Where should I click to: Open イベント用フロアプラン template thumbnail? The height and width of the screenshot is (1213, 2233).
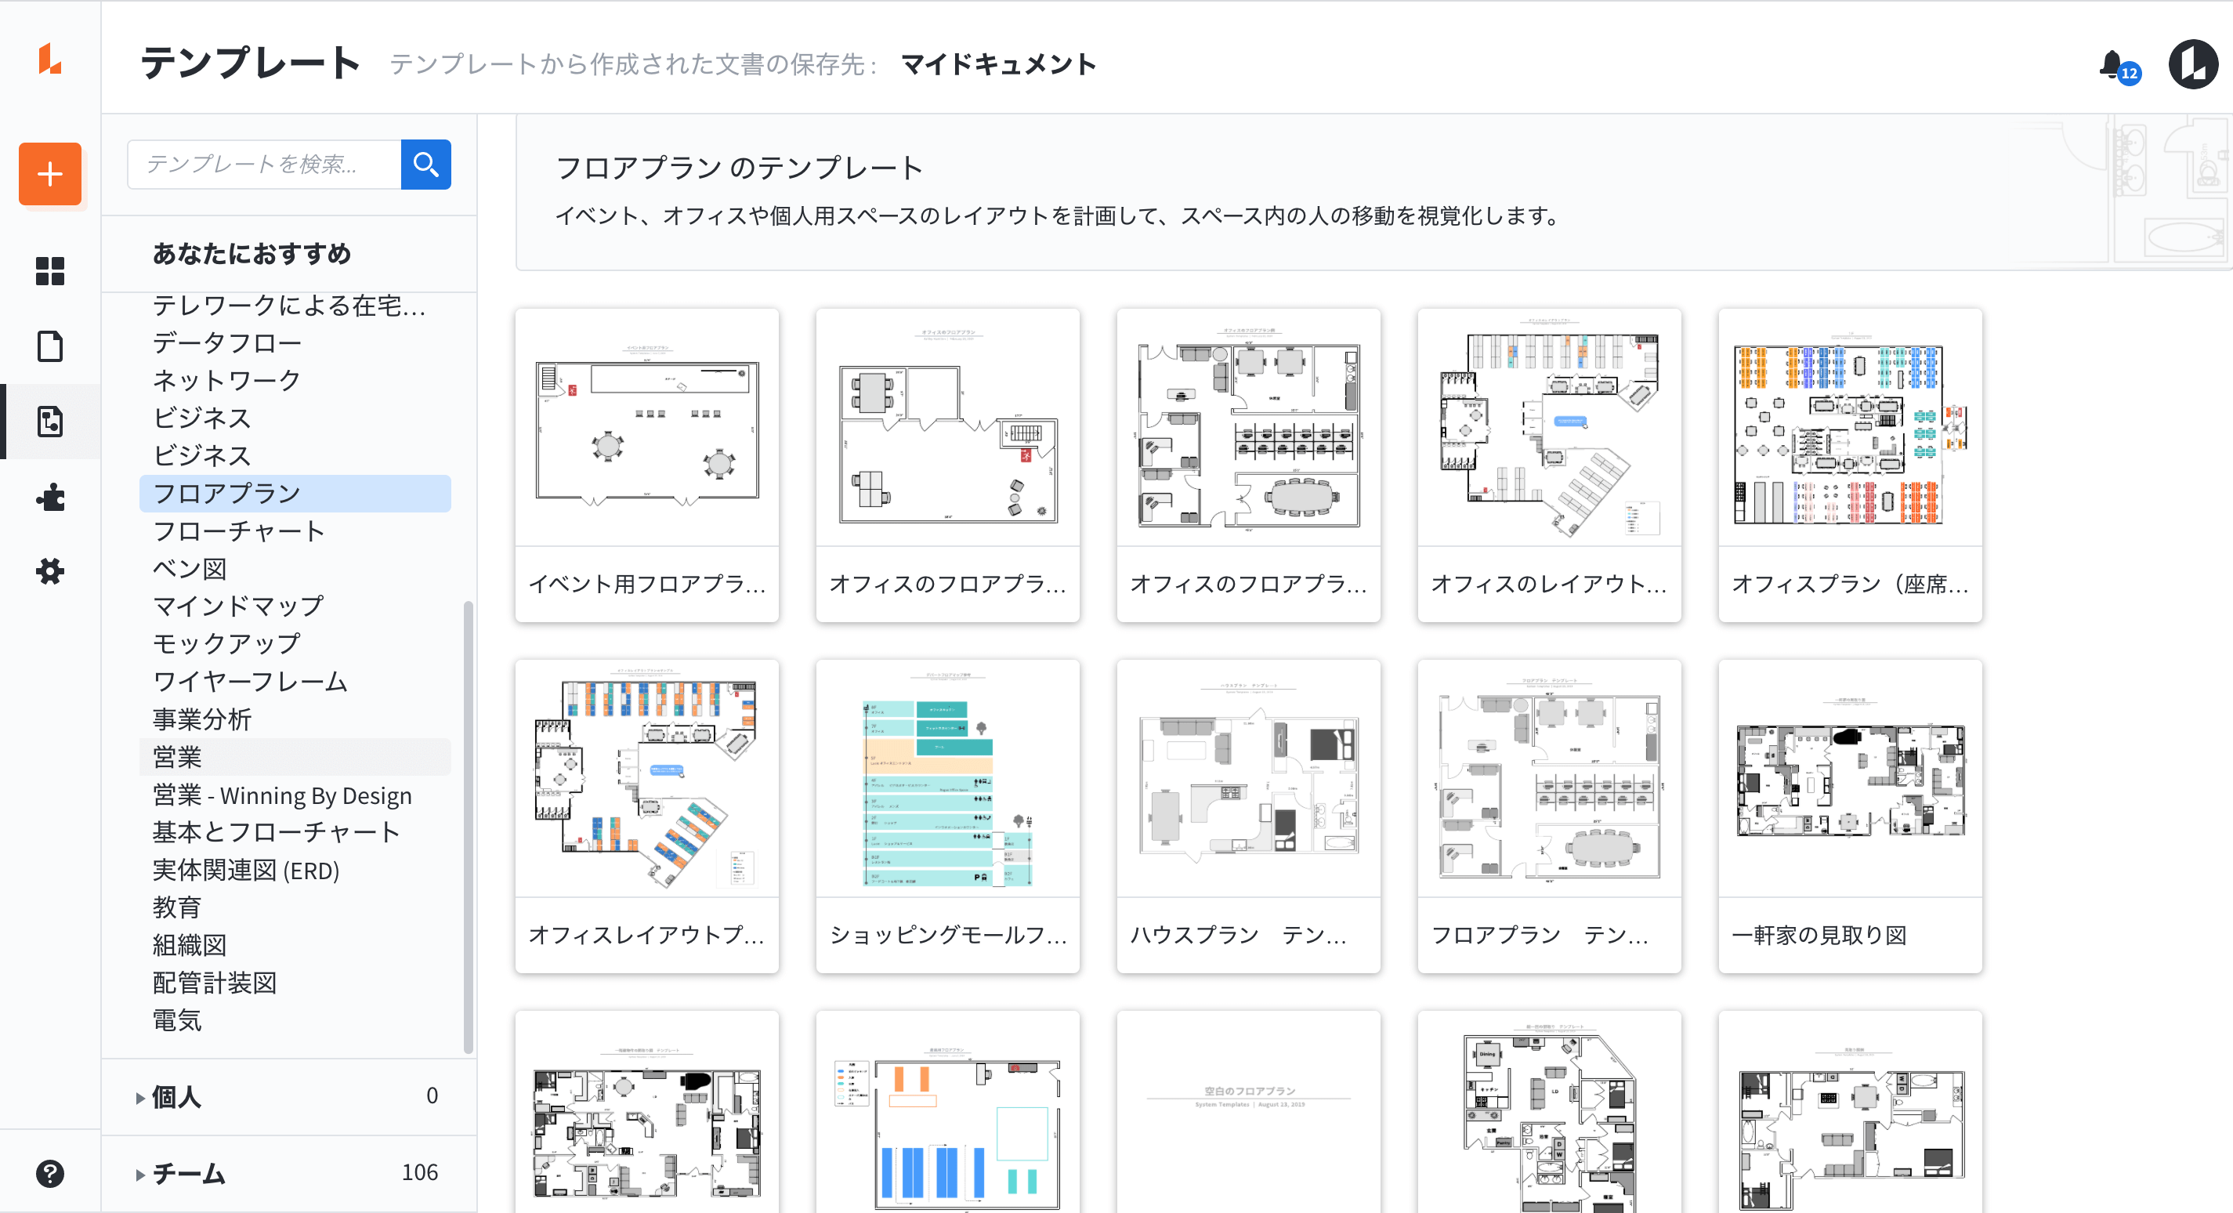[x=646, y=428]
